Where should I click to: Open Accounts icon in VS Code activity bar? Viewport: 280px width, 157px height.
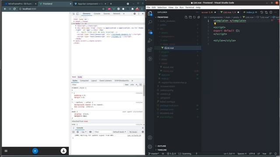pyautogui.click(x=150, y=138)
